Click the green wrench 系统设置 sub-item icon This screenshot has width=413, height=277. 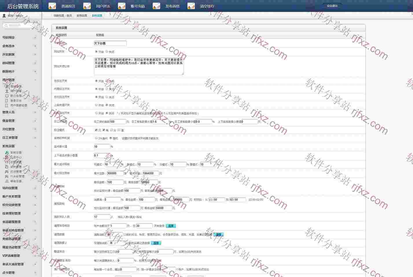(7, 153)
